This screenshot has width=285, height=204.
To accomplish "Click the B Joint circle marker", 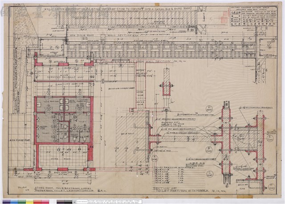I will [209, 150].
